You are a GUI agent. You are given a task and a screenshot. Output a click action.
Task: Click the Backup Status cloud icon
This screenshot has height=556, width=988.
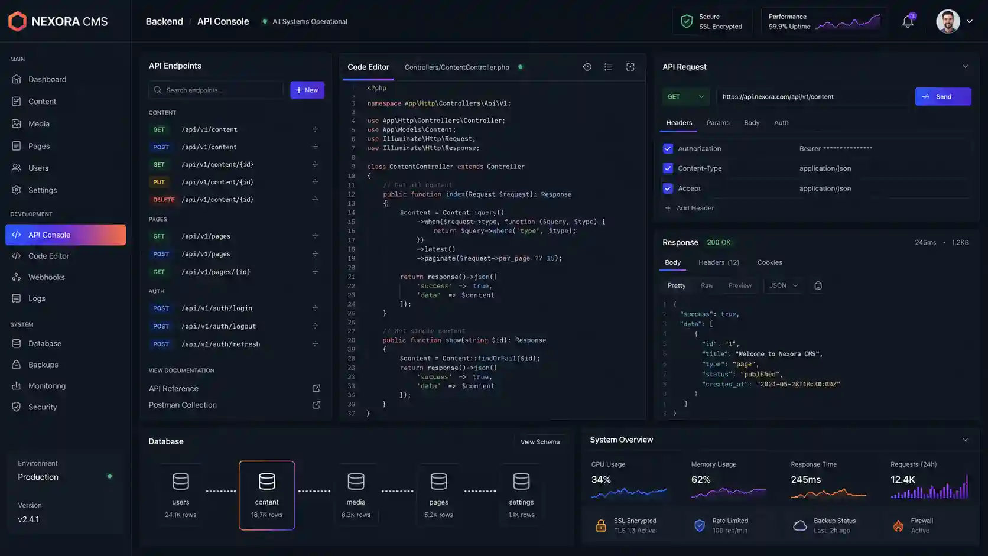click(800, 525)
